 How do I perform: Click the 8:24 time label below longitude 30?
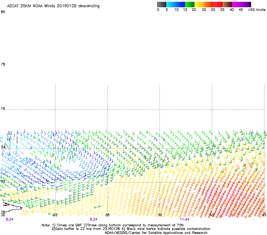point(9,219)
